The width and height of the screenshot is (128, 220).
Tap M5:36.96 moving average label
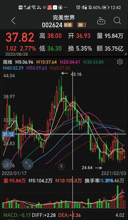pyautogui.click(x=24, y=62)
